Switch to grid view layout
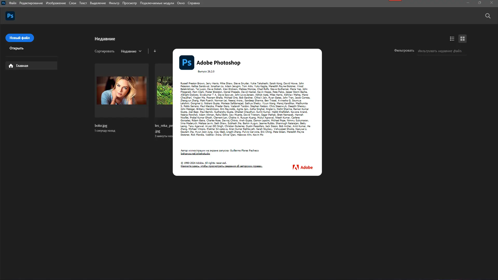This screenshot has width=498, height=280. tap(462, 38)
